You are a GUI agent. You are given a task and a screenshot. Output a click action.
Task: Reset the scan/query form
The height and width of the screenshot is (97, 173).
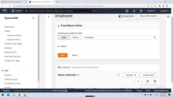75,55
